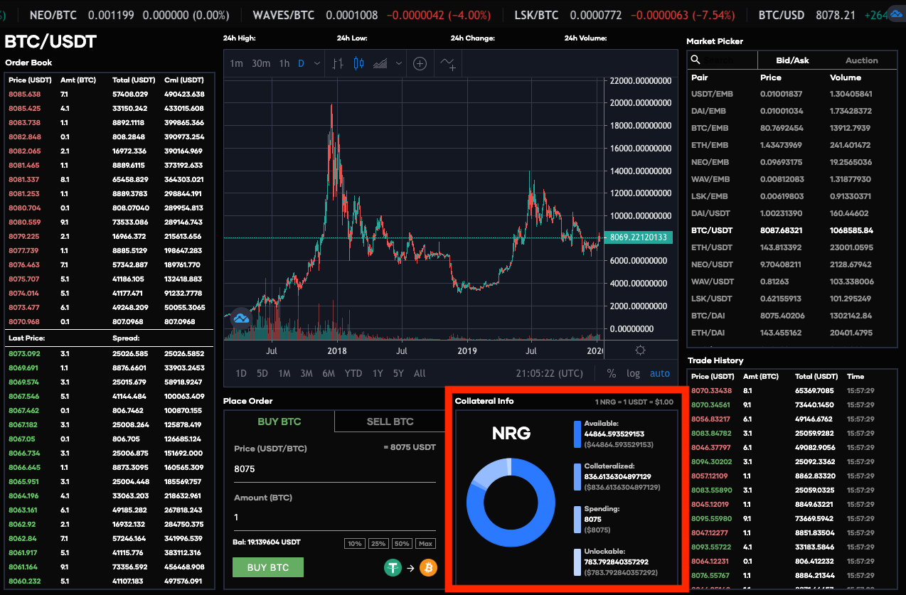The width and height of the screenshot is (906, 595).
Task: Click the 25% amount button
Action: (x=378, y=544)
